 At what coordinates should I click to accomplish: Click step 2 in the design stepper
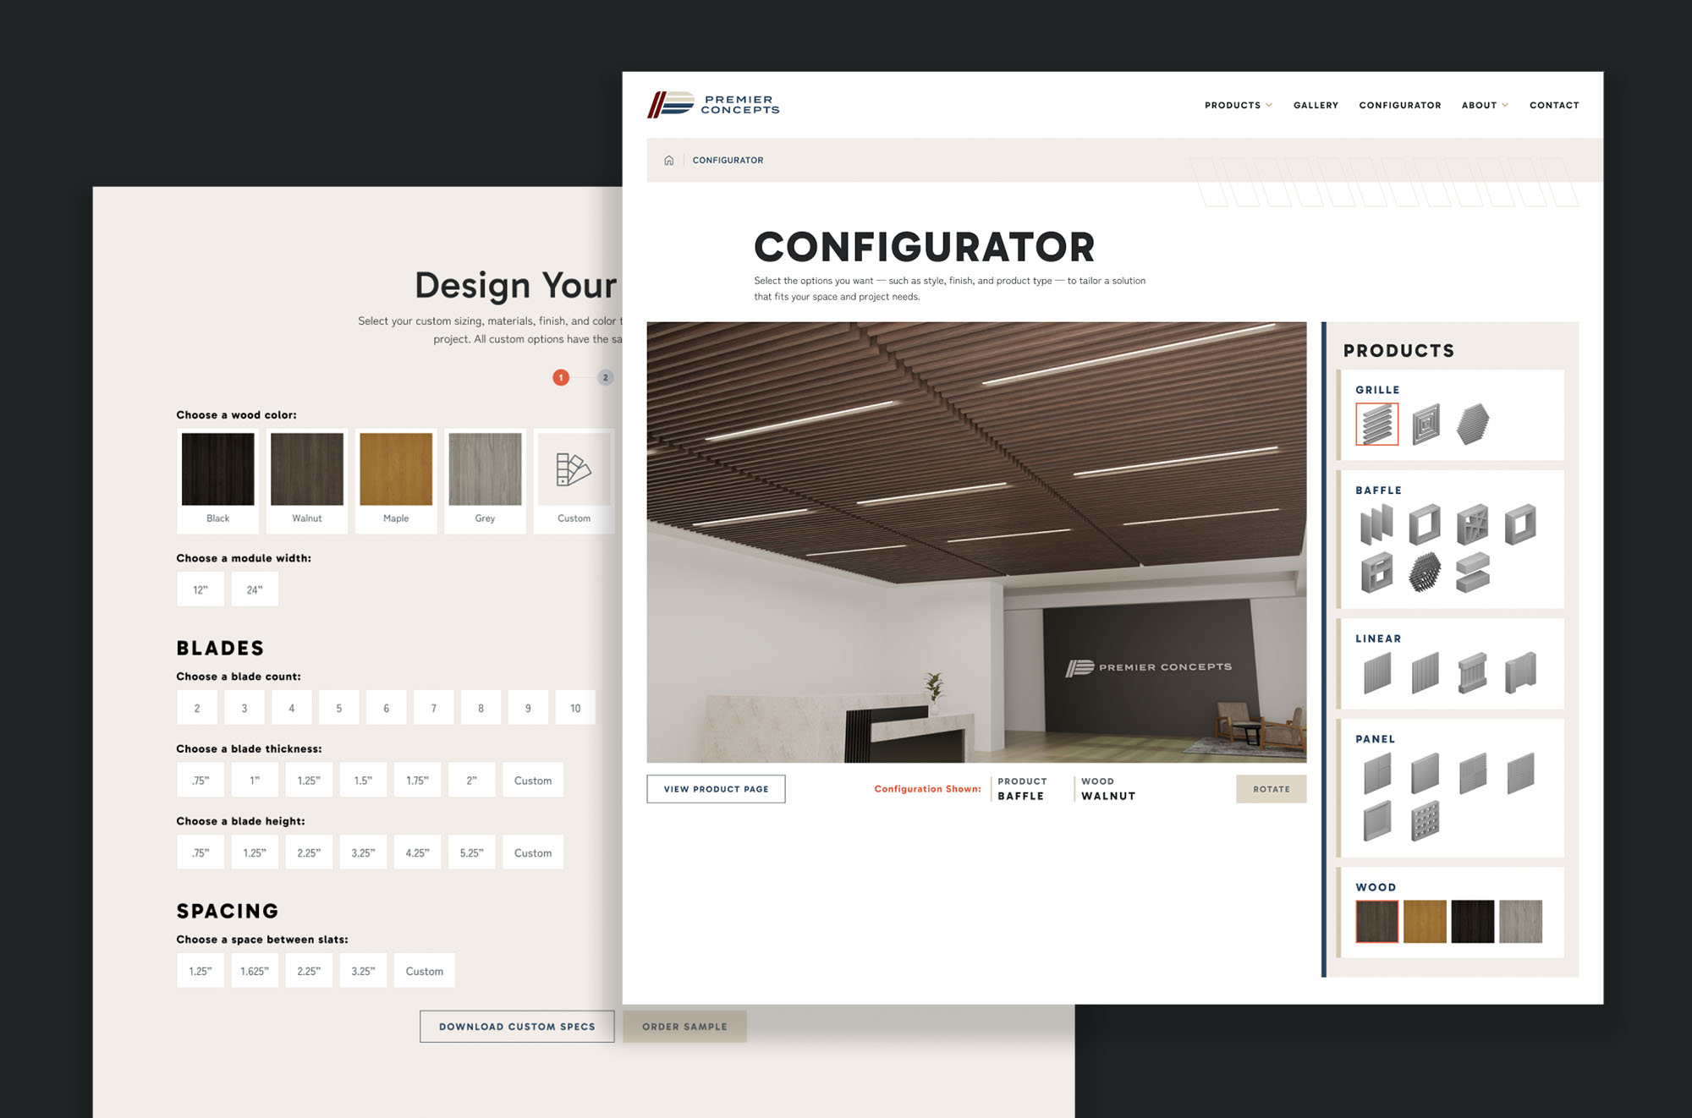pos(605,377)
